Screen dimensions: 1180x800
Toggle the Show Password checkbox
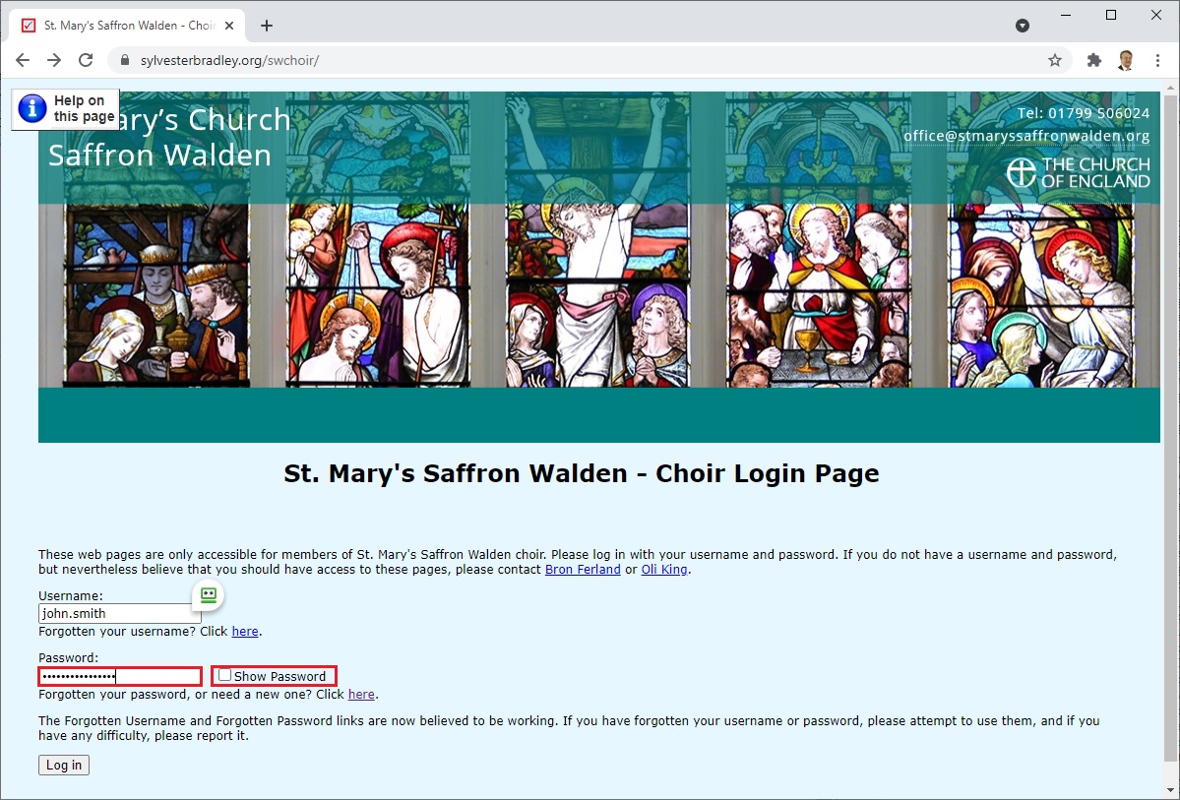tap(224, 675)
